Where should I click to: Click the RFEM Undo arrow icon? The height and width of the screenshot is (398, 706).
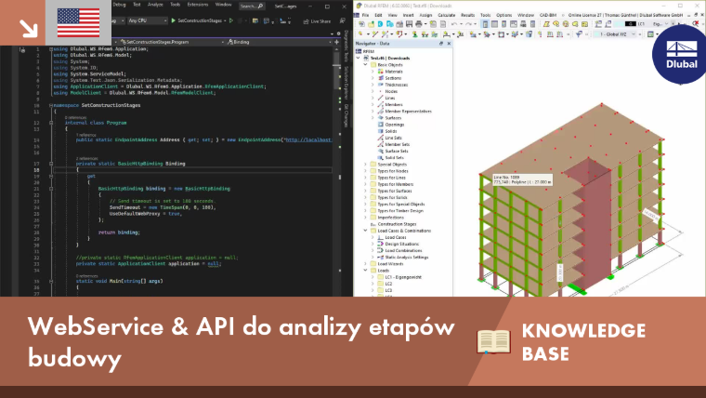coord(454,24)
